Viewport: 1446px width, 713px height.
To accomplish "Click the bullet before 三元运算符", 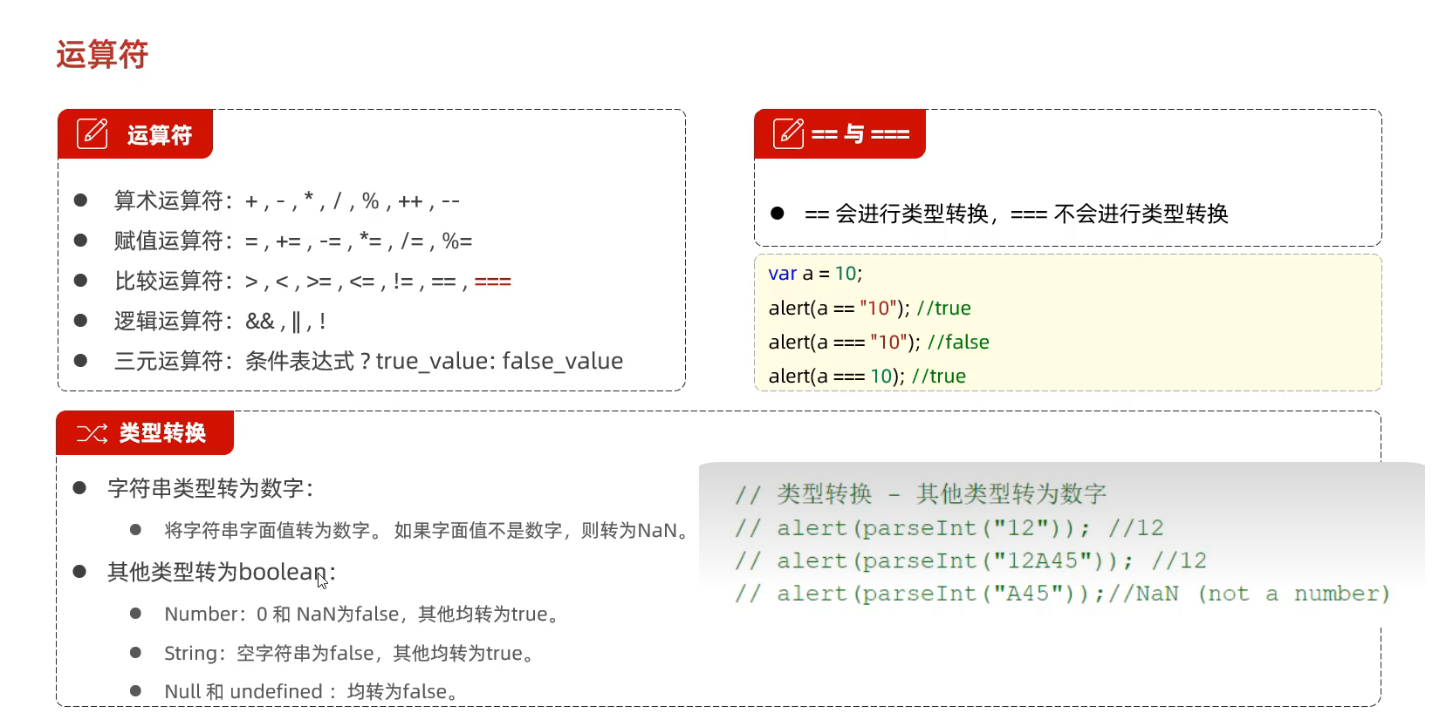I will tap(80, 361).
